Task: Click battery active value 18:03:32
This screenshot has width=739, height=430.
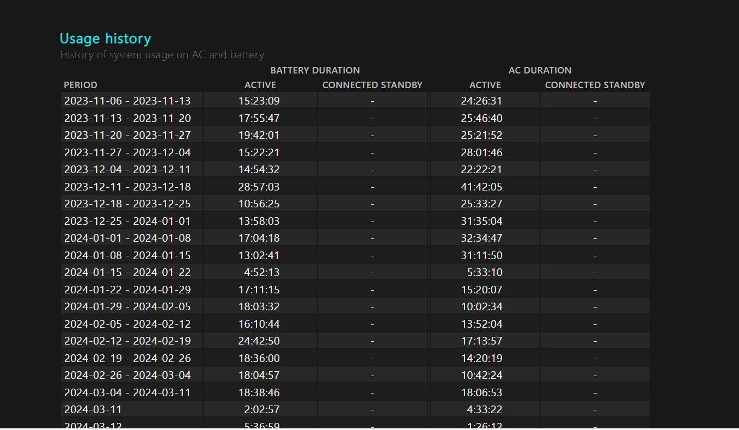Action: [259, 306]
